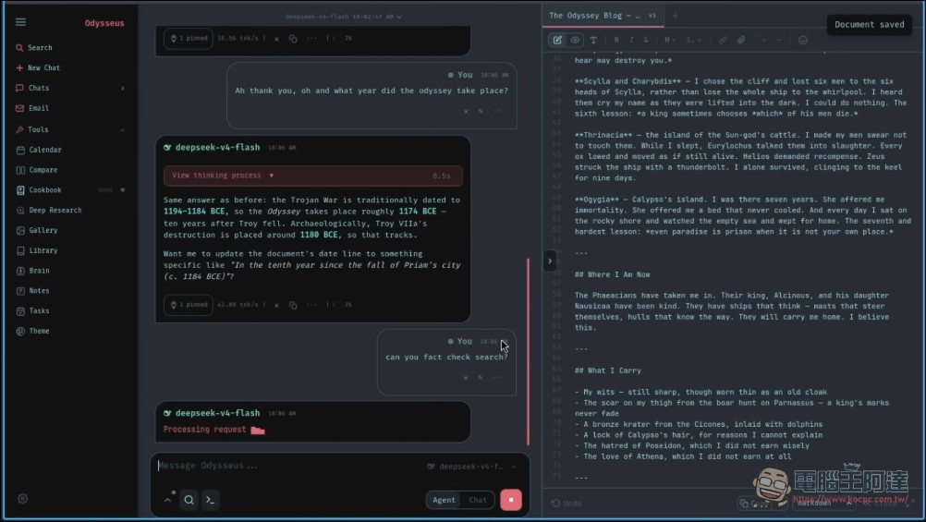Viewport: 926px width, 522px height.
Task: Copy the top assistant message
Action: click(293, 39)
